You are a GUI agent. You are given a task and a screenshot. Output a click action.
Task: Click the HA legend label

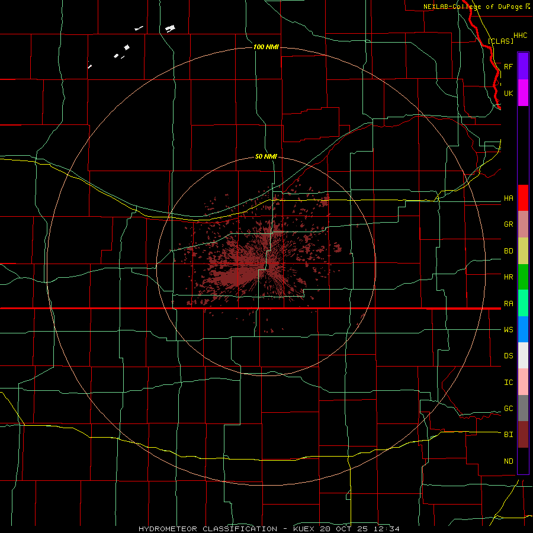pos(508,198)
